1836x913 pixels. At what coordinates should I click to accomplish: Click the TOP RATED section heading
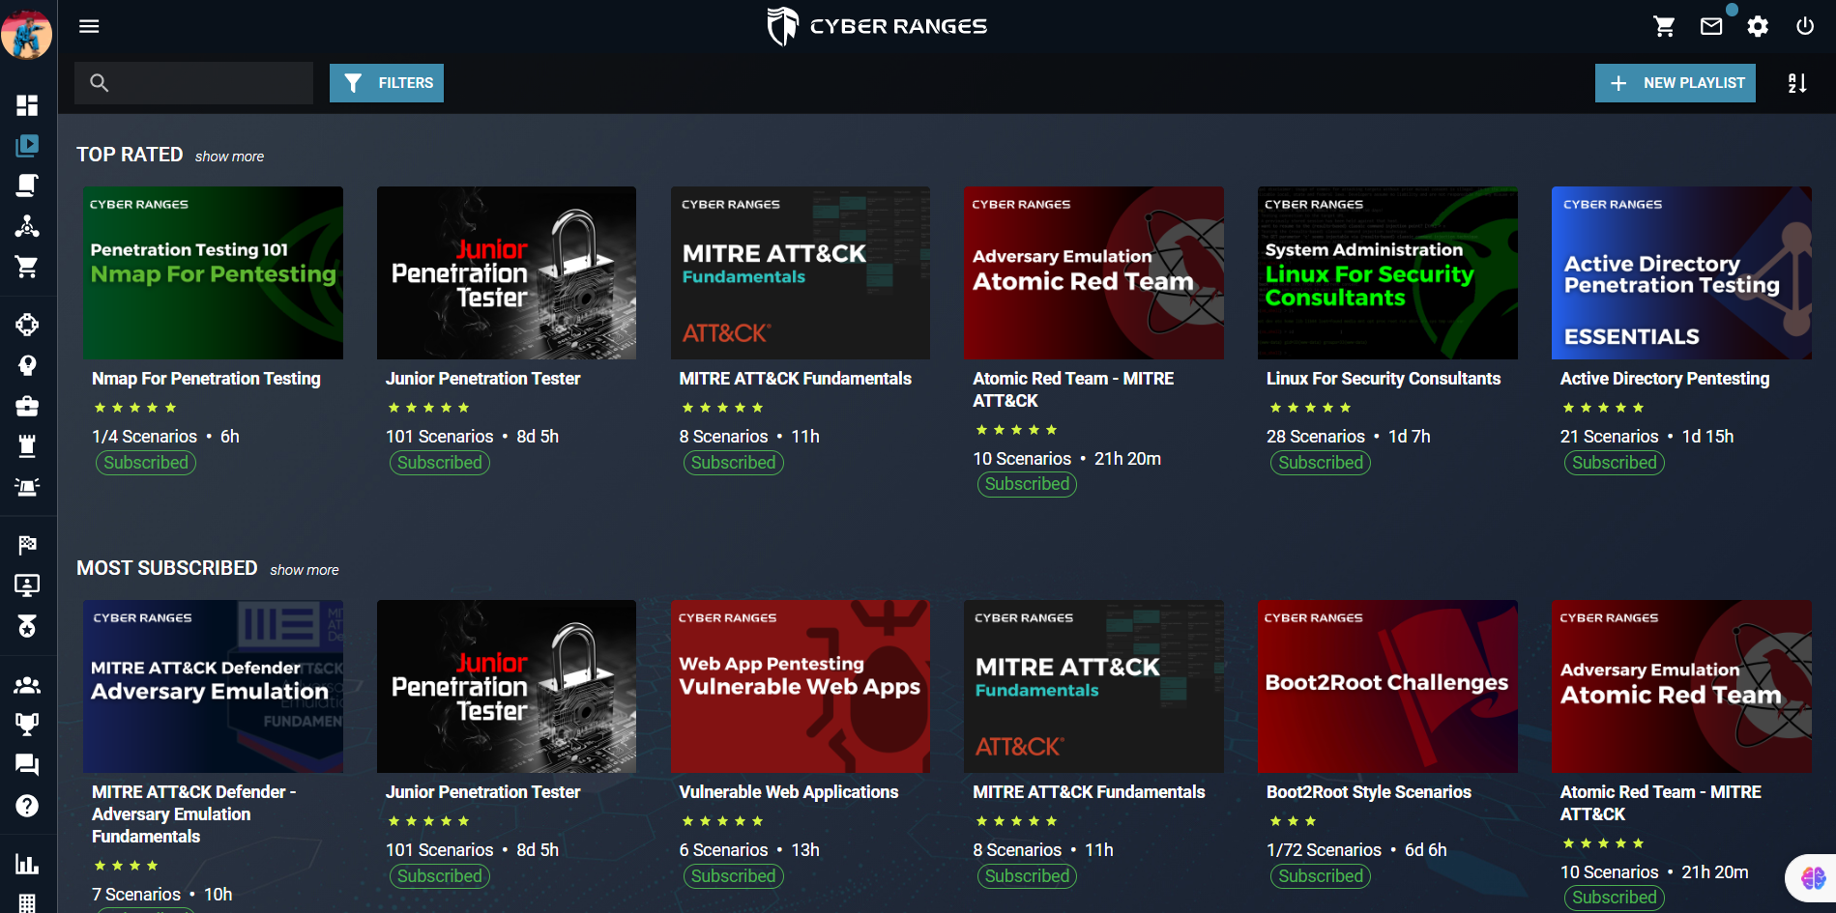pos(130,155)
